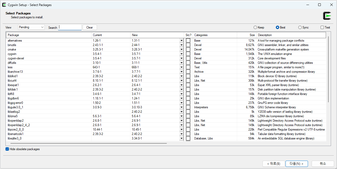The height and width of the screenshot is (169, 337).
Task: Click the Cygwin logo in title bar
Action: (x=4, y=5)
